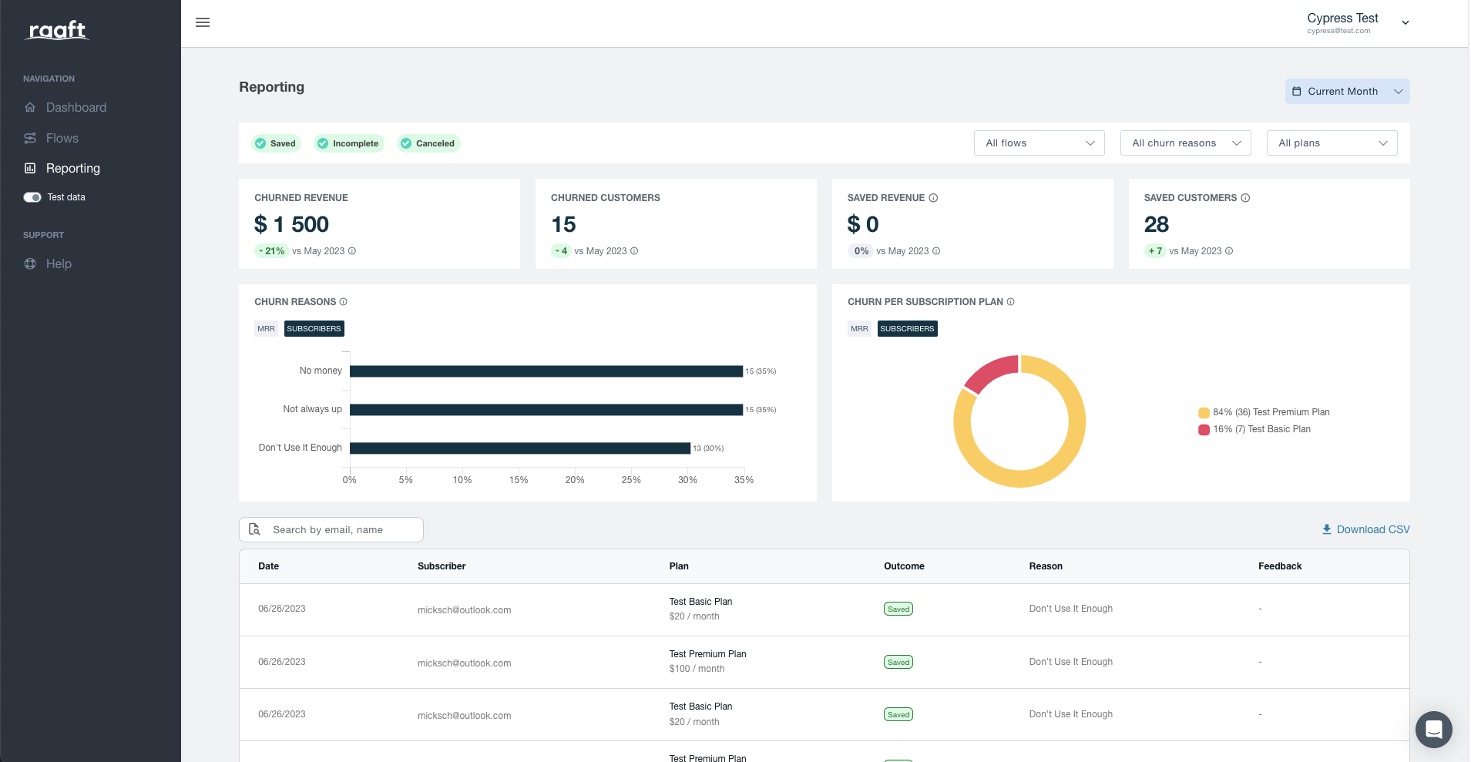The height and width of the screenshot is (762, 1471).
Task: Click the Plan column header
Action: pyautogui.click(x=679, y=566)
